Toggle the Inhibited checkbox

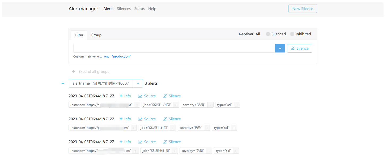coord(292,34)
